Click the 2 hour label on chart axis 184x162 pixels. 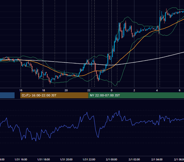click(x=134, y=90)
